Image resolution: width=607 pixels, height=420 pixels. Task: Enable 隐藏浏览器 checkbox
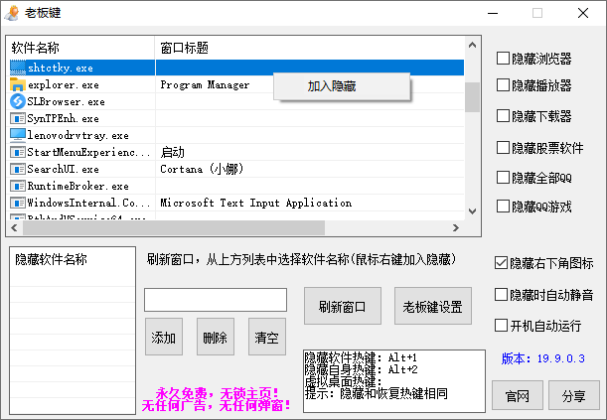tap(503, 58)
